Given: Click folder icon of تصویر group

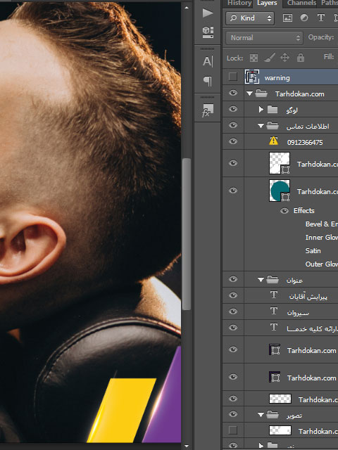Looking at the screenshot, I should pyautogui.click(x=273, y=414).
